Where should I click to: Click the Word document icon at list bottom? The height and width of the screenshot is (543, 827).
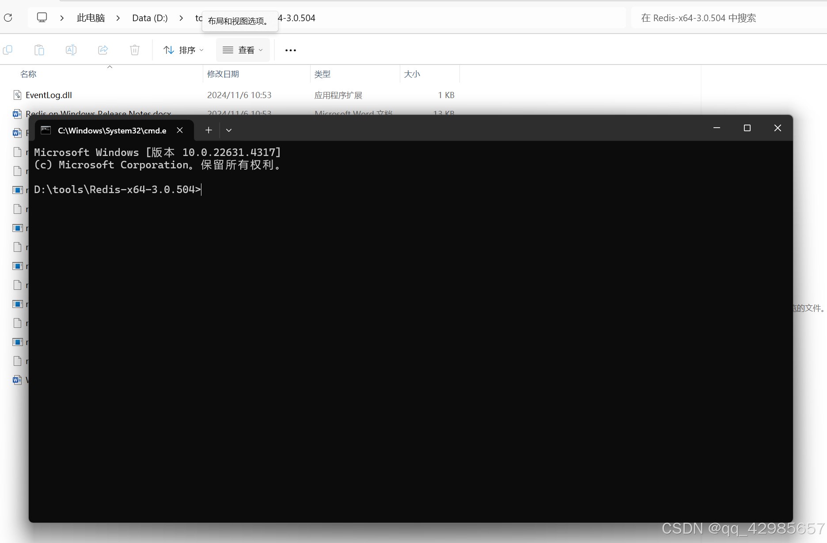[x=17, y=380]
